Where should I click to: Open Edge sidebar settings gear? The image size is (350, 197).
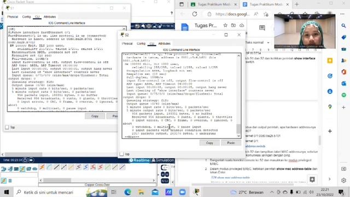[x=343, y=180]
